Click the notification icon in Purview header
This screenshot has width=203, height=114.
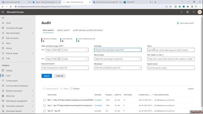(181, 12)
